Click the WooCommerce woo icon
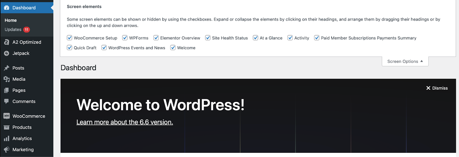Image resolution: width=459 pixels, height=157 pixels. (7, 116)
